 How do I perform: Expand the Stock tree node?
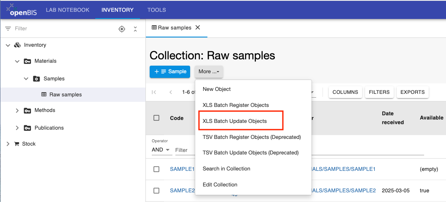click(x=8, y=144)
